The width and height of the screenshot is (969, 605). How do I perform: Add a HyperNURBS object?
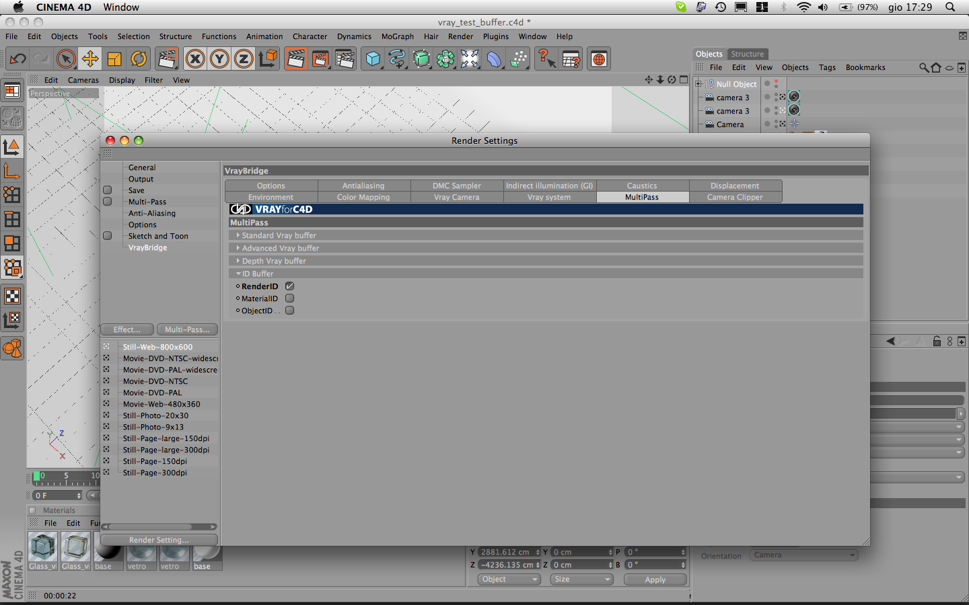pos(421,59)
